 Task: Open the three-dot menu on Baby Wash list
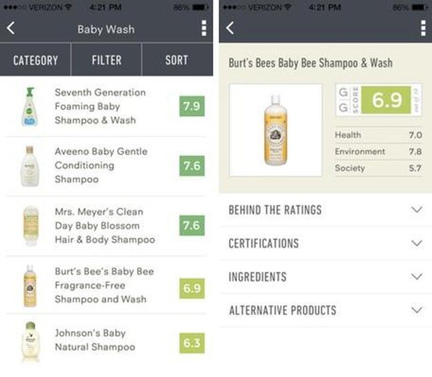pos(204,29)
